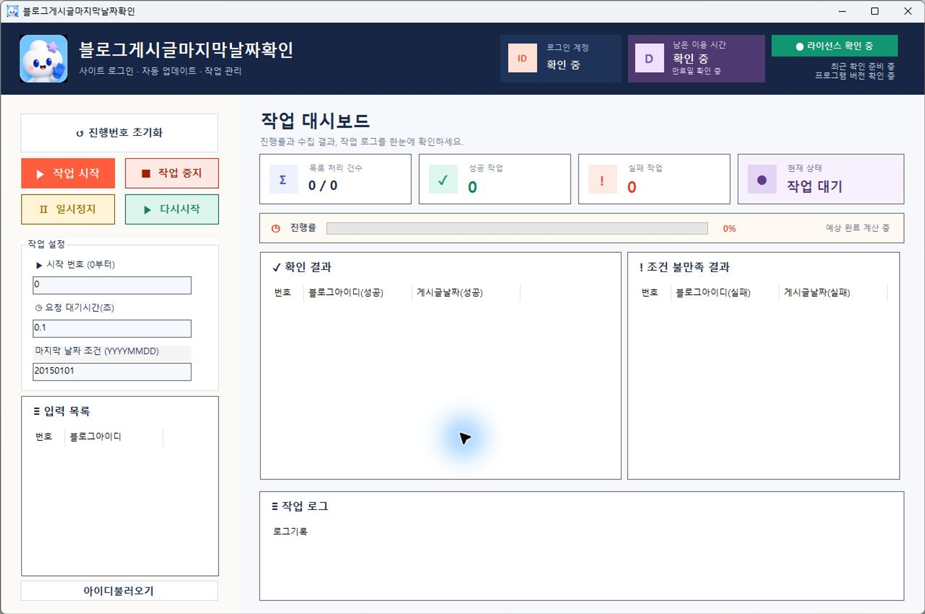Viewport: 925px width, 614px height.
Task: Reset progress with 진행번호 초기화 button
Action: click(120, 133)
